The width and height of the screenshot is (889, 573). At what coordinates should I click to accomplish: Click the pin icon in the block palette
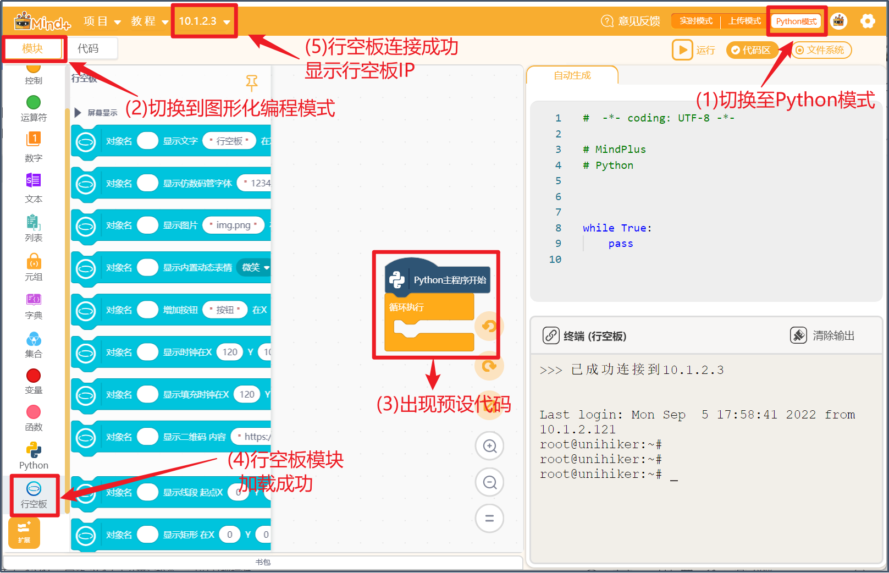pos(251,83)
